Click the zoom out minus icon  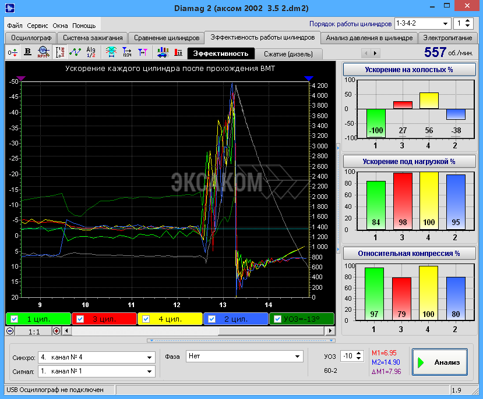pos(10,331)
